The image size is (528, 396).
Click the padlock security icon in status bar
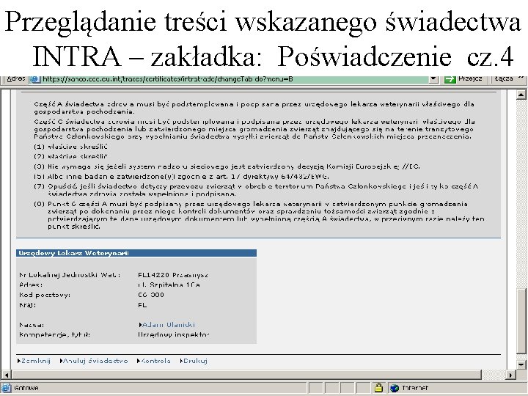tap(378, 388)
